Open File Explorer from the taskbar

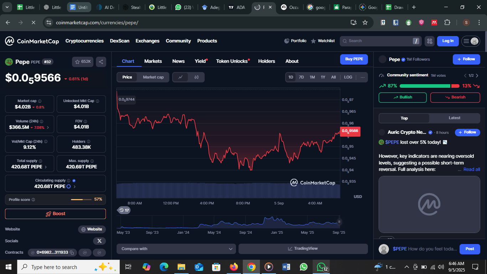coord(181,267)
